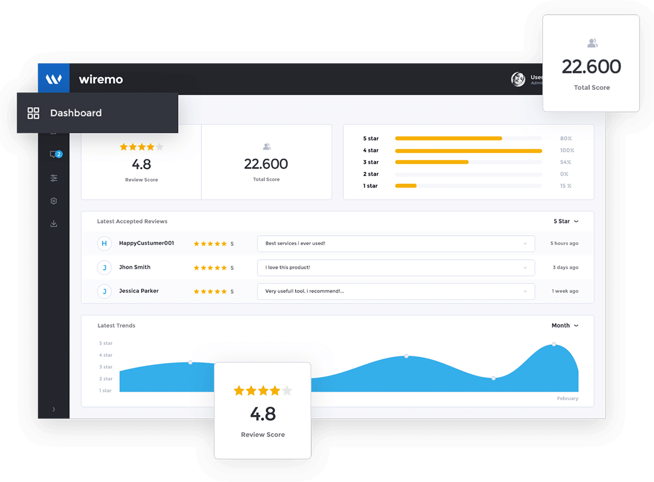The height and width of the screenshot is (482, 654).
Task: Open the messages icon with badge 2
Action: tap(55, 154)
